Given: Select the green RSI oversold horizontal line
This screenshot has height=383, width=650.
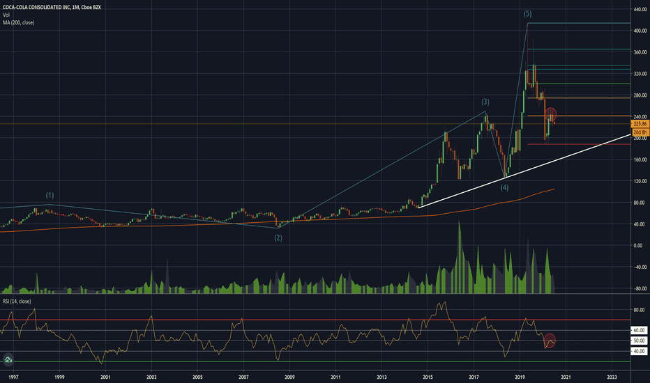Looking at the screenshot, I should 315,361.
